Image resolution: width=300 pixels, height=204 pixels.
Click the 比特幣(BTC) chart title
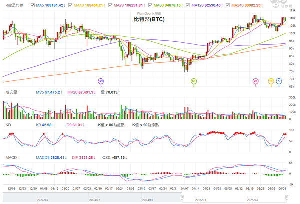(x=149, y=19)
